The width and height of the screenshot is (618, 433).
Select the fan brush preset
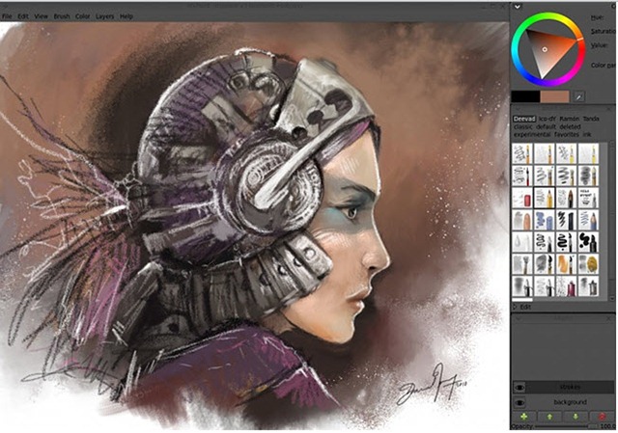(522, 263)
